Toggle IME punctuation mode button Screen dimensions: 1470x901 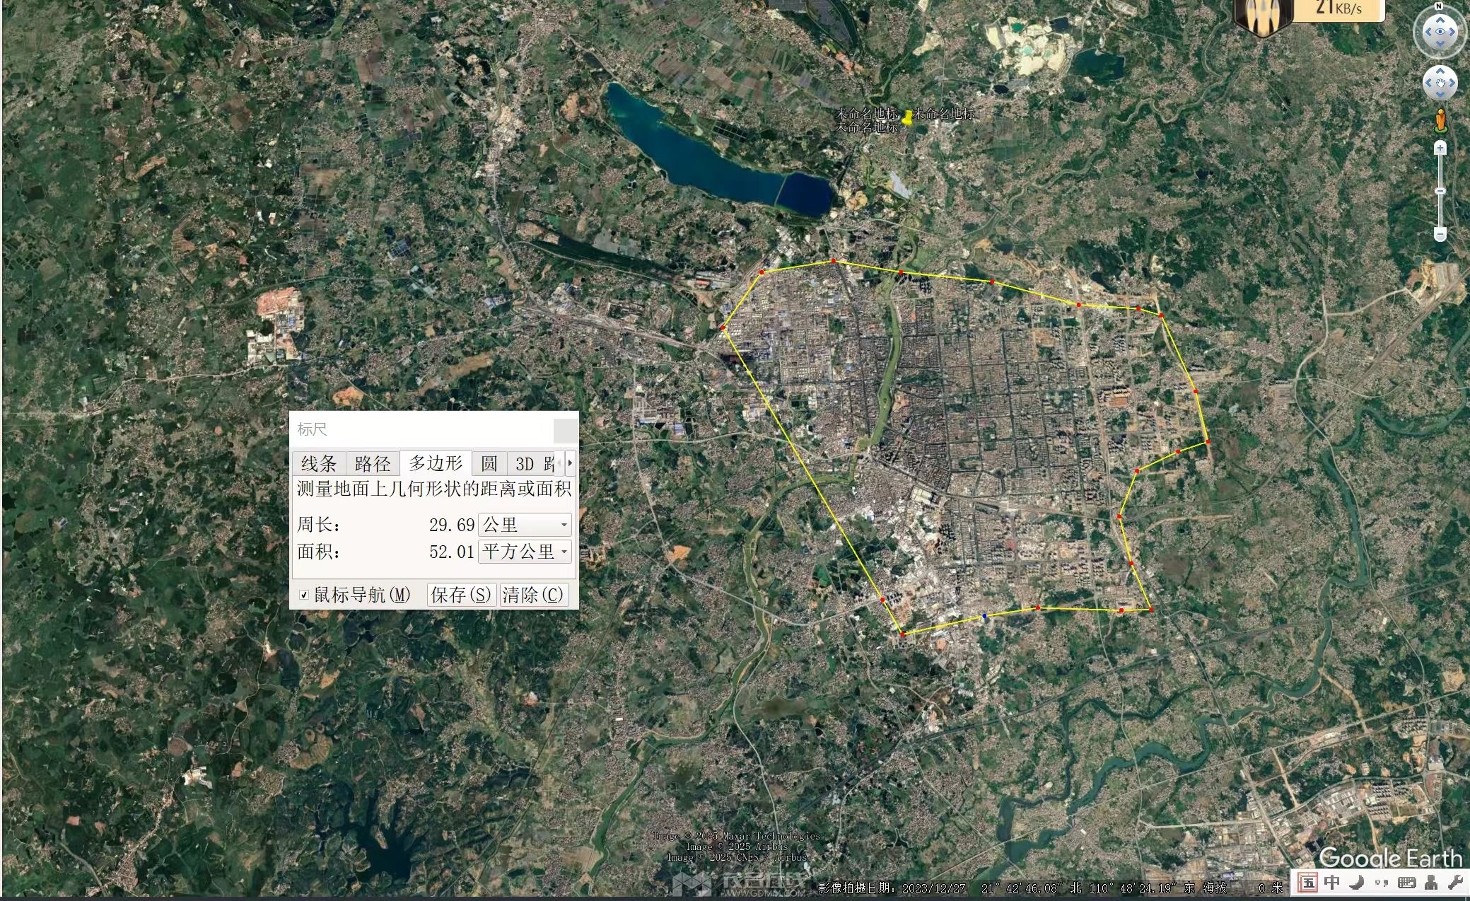tap(1380, 882)
